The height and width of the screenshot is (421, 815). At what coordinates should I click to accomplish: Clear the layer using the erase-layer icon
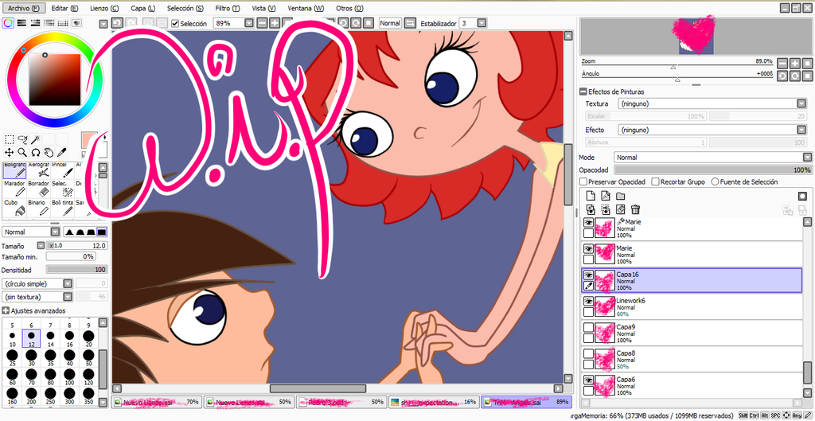(620, 209)
